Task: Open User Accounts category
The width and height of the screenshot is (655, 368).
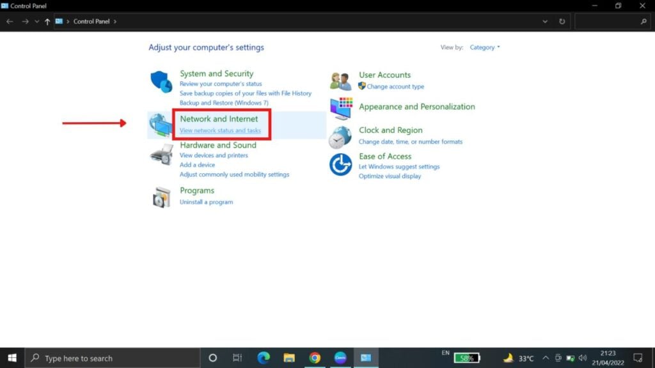Action: pos(384,75)
